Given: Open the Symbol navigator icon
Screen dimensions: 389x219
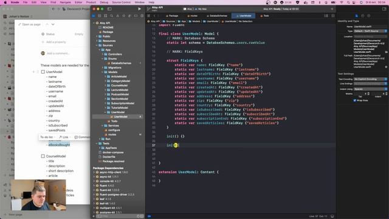Looking at the screenshot, I should click(x=105, y=16).
